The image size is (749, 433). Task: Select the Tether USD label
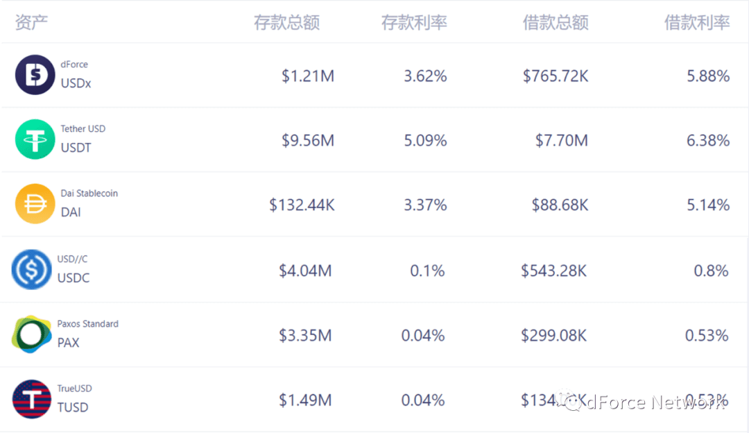point(83,128)
